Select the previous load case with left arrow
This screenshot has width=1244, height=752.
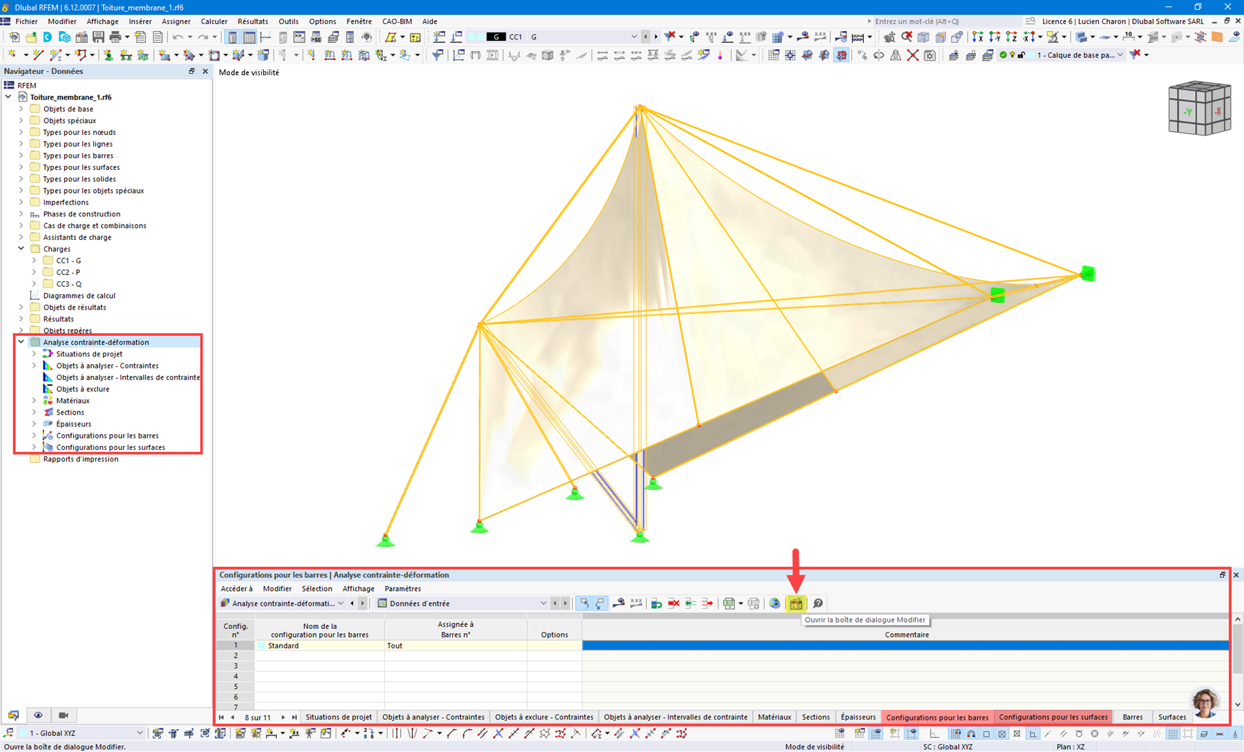click(645, 37)
